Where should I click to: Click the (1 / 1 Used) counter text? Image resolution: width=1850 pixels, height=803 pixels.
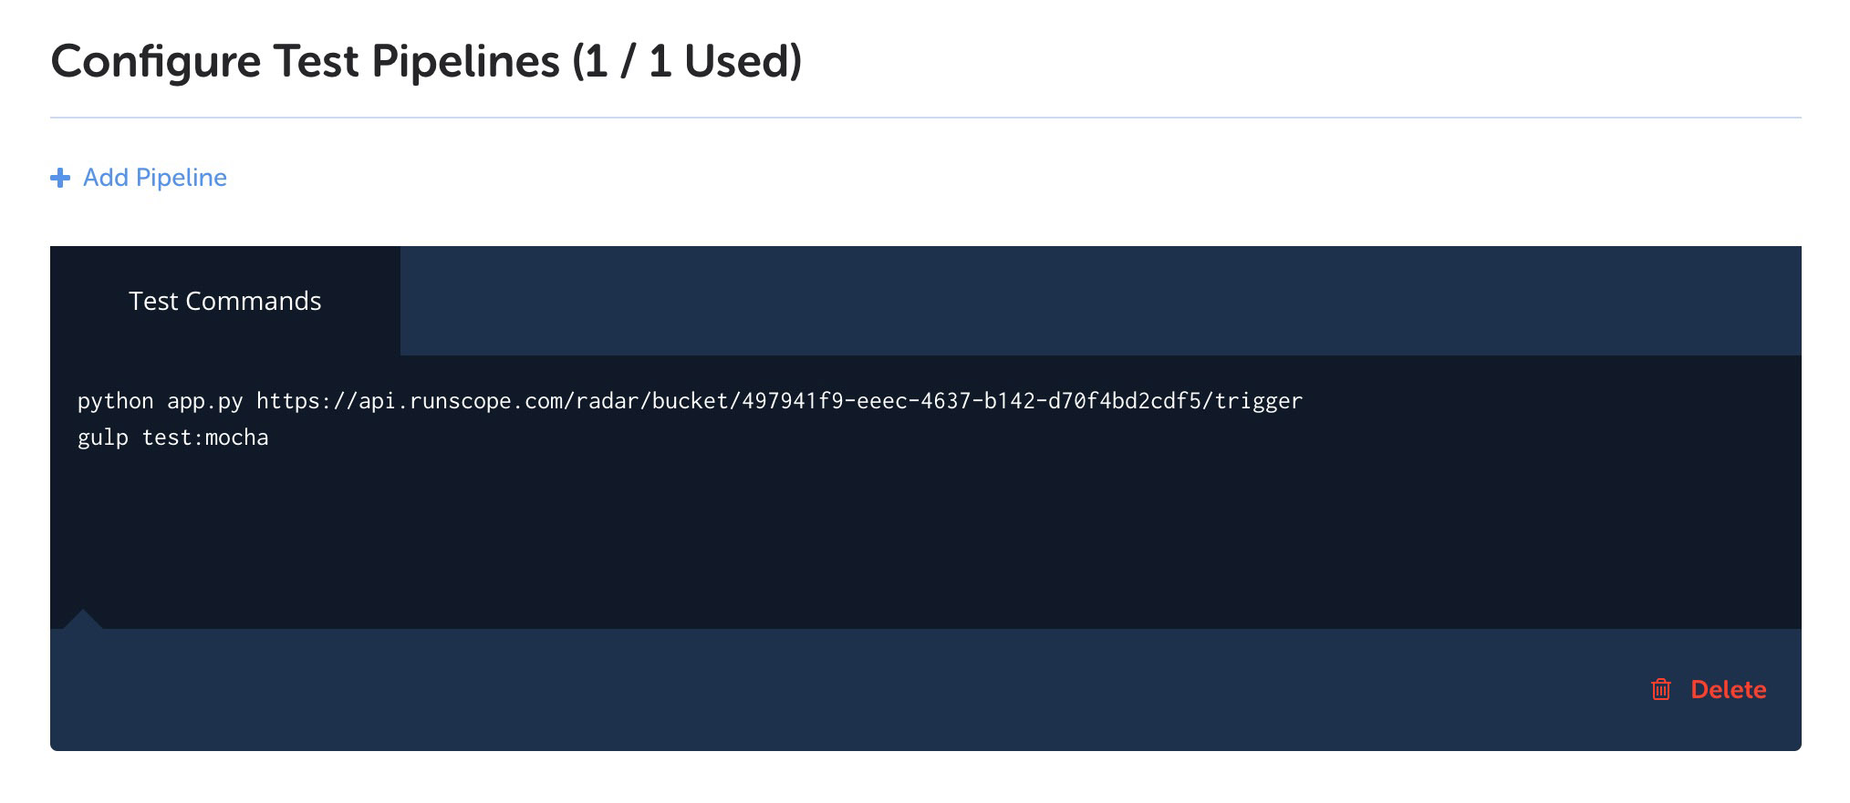687,61
